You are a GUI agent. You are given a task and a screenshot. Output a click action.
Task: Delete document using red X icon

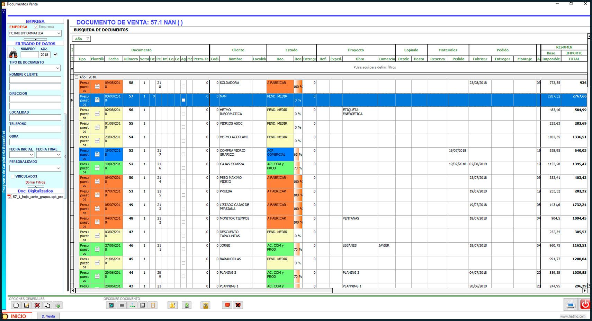click(37, 305)
